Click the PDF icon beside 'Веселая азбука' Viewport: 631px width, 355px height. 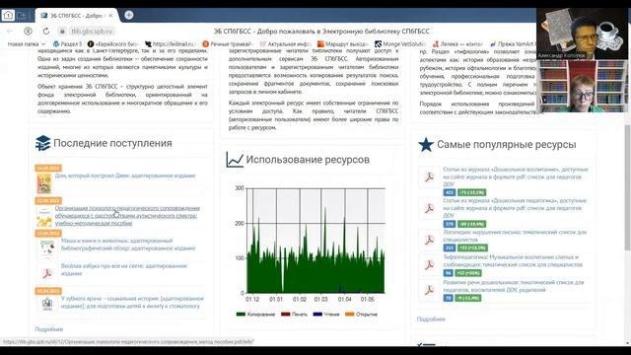coord(47,274)
